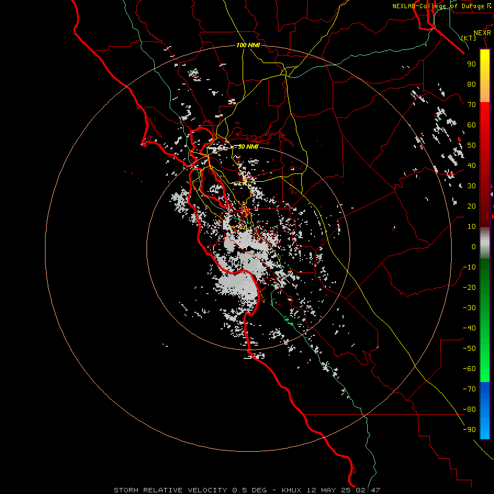Click the 60 value on velocity scale
The height and width of the screenshot is (494, 494).
[471, 125]
